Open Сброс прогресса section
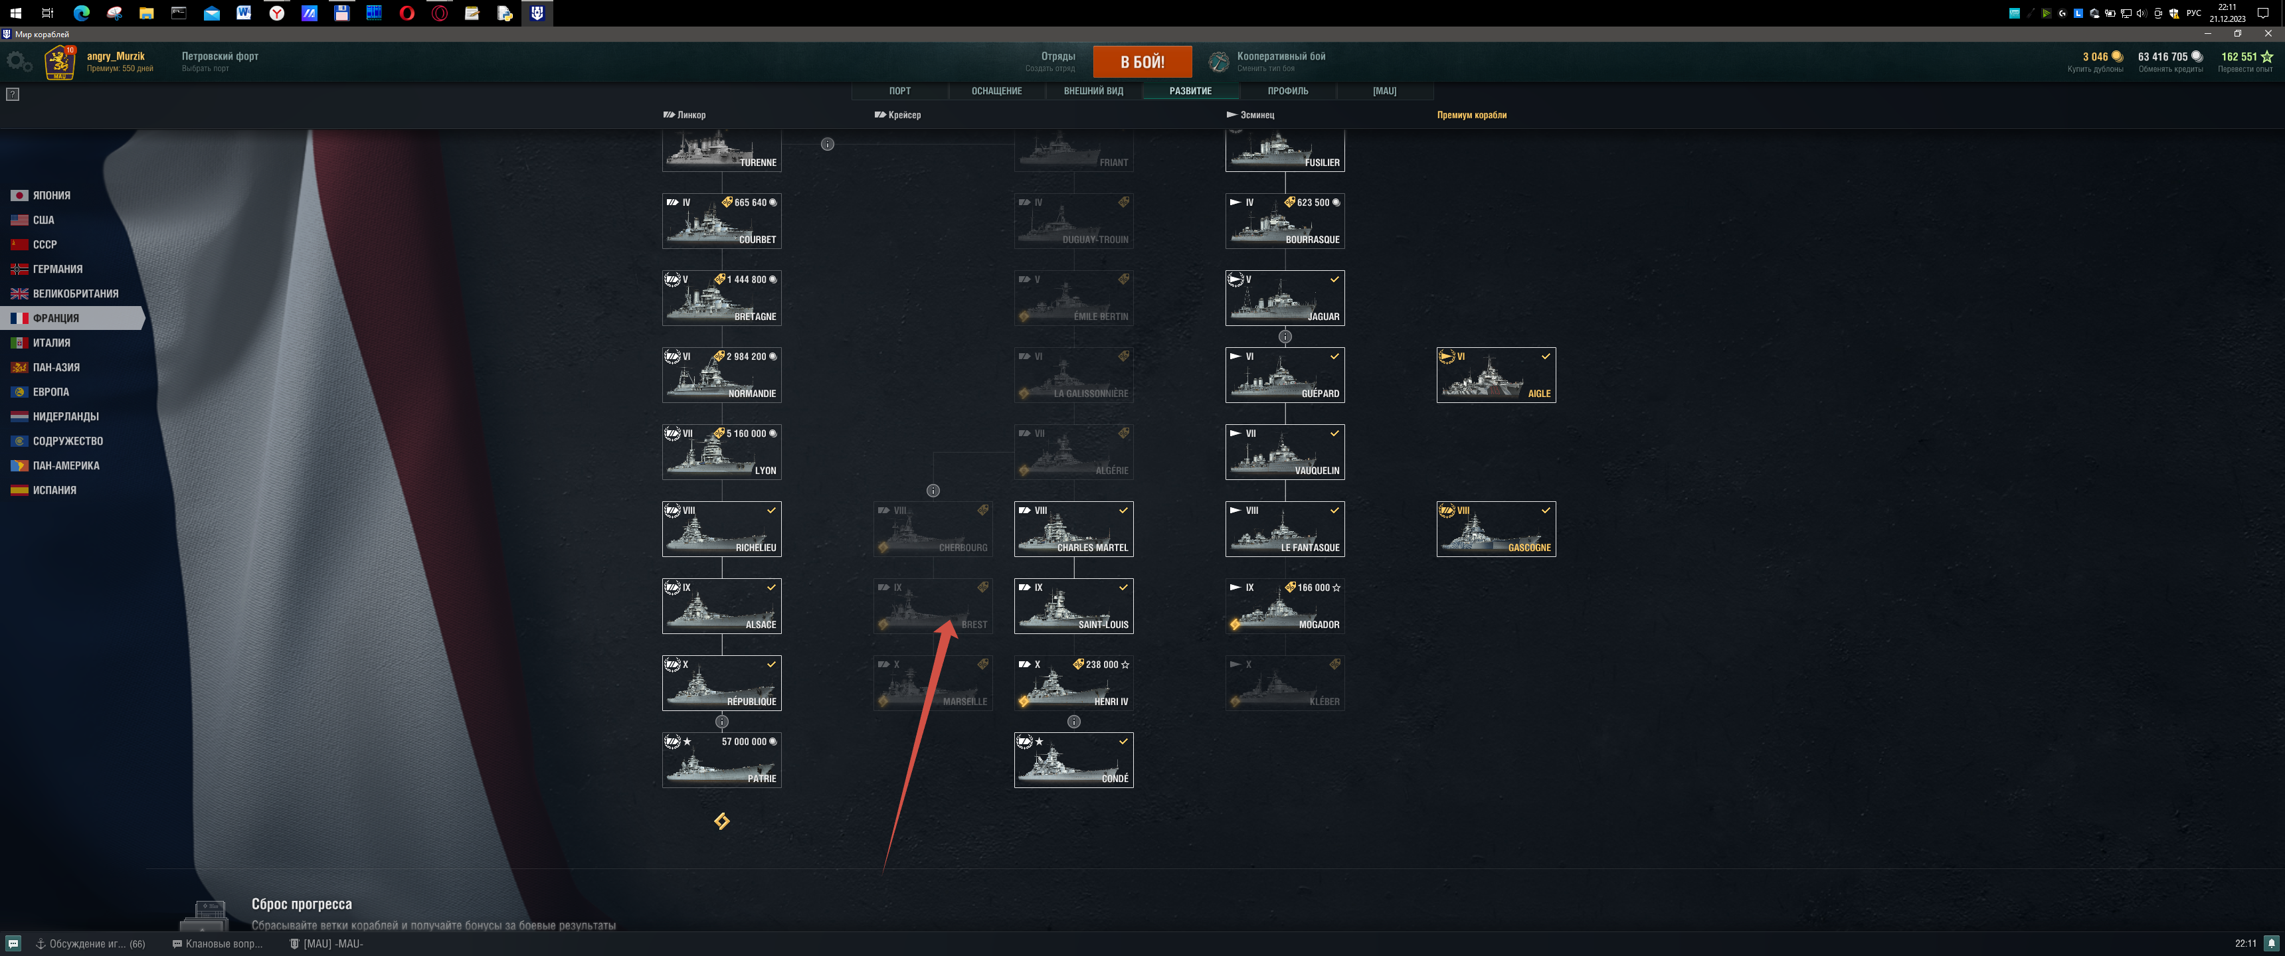This screenshot has height=956, width=2285. [302, 904]
